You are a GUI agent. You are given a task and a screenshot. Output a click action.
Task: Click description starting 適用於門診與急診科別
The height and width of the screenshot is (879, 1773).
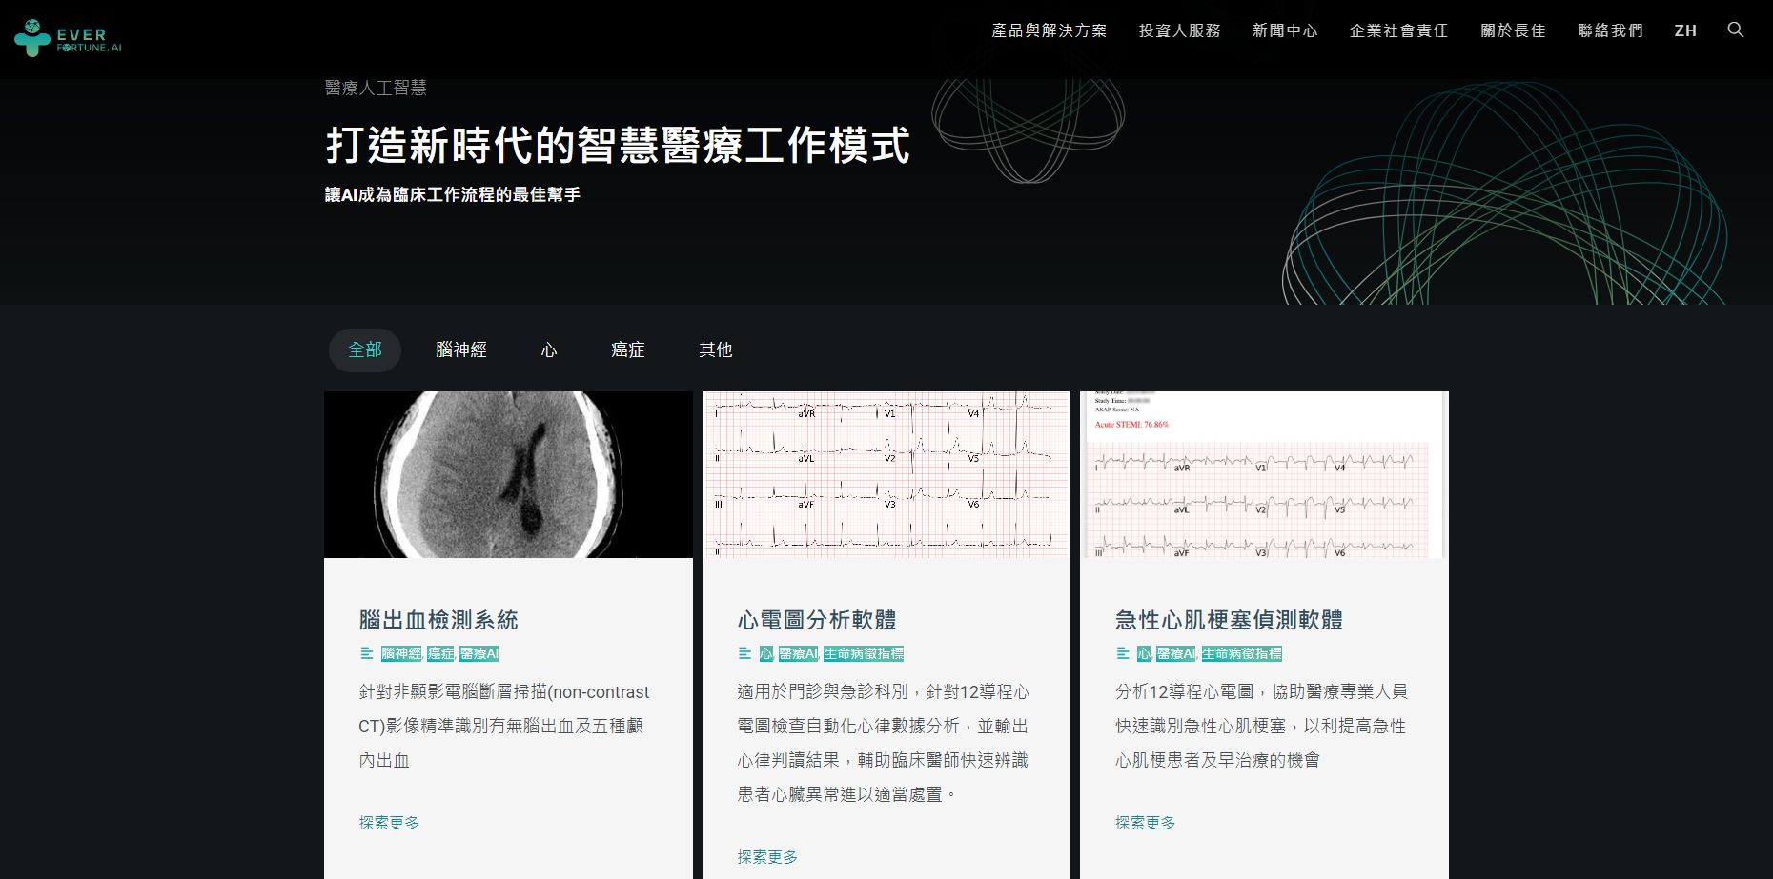[x=884, y=743]
